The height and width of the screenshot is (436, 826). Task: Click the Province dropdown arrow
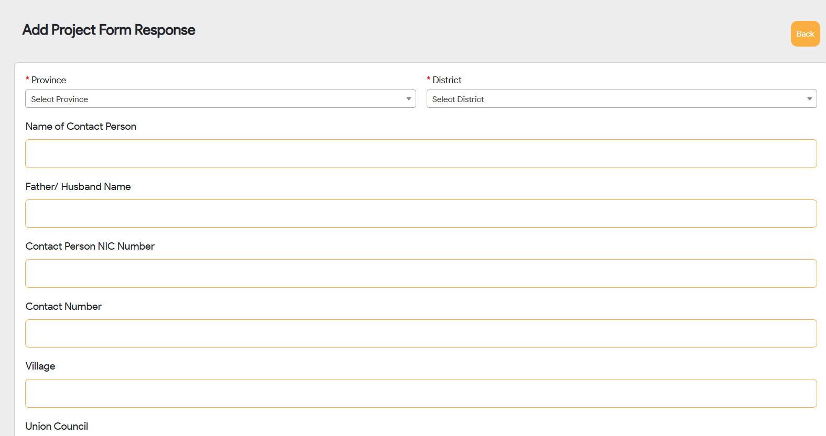[x=408, y=99]
